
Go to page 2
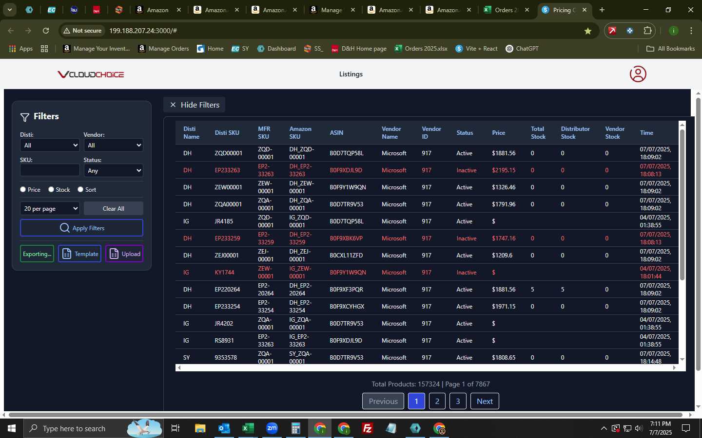[437, 401]
